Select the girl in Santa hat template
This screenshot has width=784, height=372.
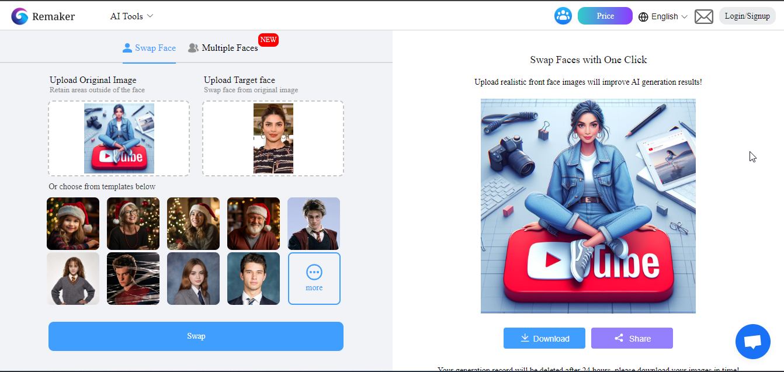click(73, 224)
